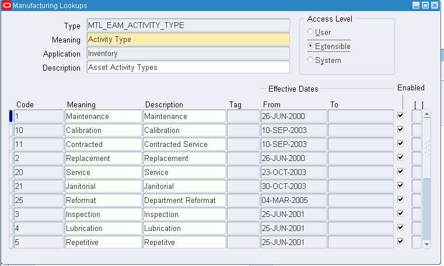Click descriptive flexfield box in Maintenance row
Image resolution: width=444 pixels, height=266 pixels.
tap(417, 116)
